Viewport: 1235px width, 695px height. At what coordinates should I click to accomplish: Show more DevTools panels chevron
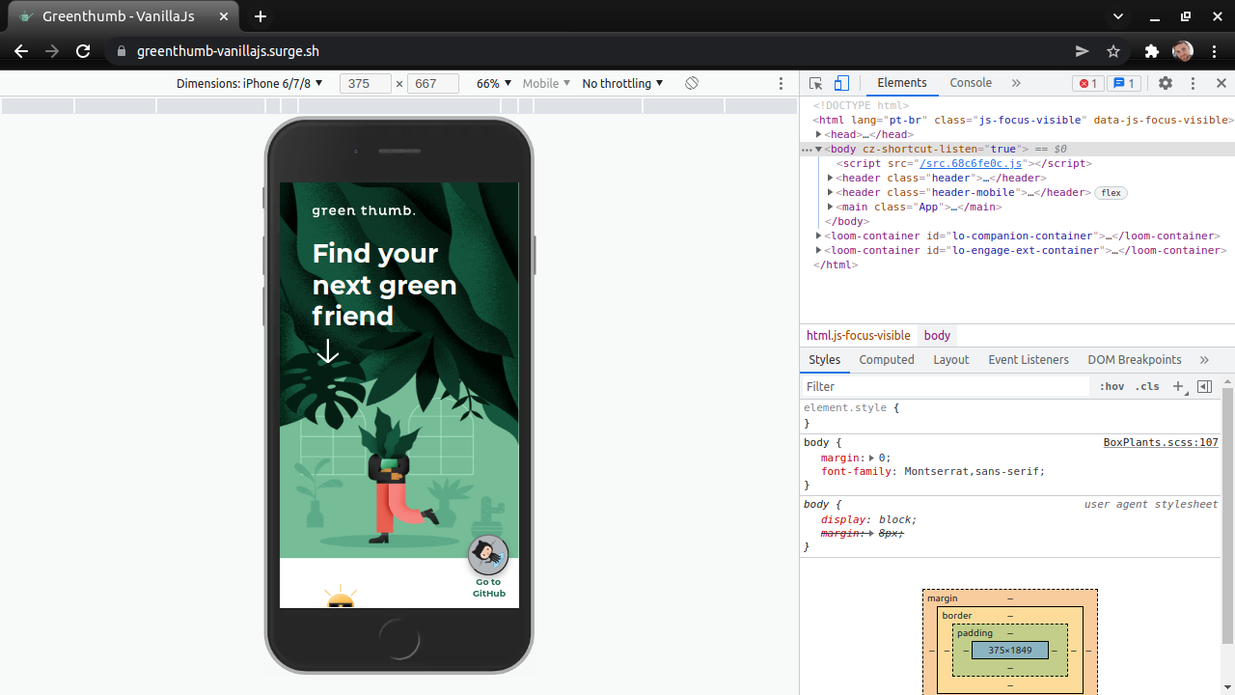pyautogui.click(x=1016, y=83)
